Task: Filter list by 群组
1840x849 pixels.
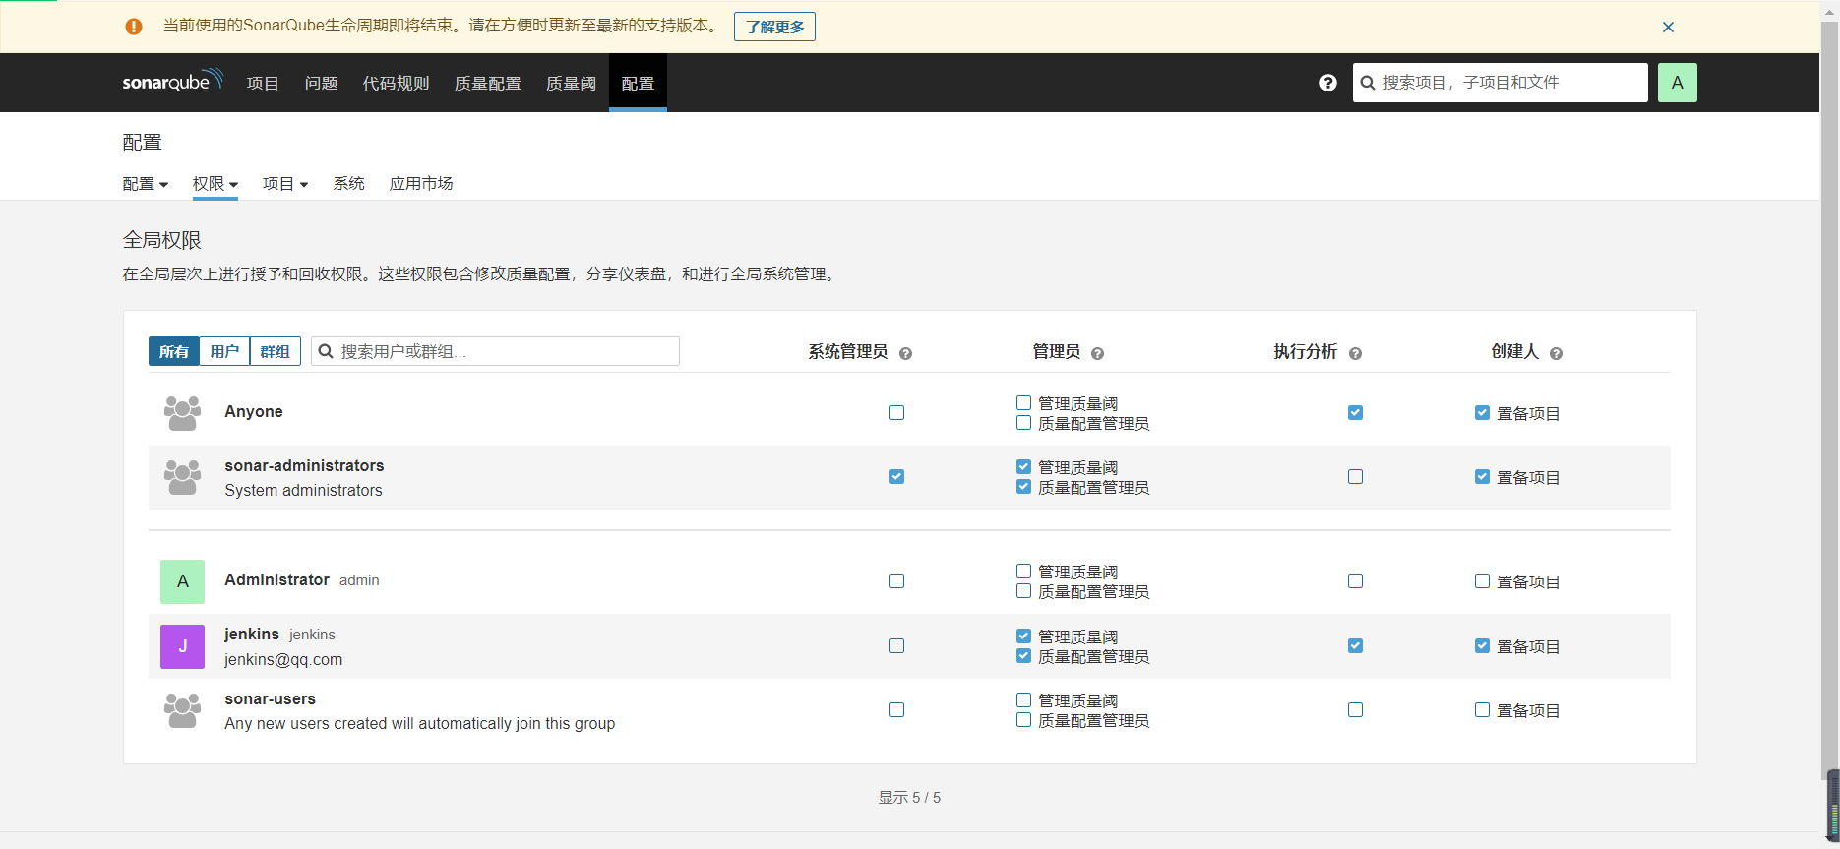Action: [x=276, y=351]
